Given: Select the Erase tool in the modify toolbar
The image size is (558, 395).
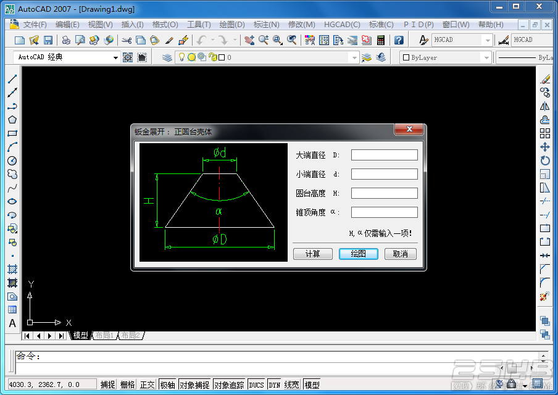Looking at the screenshot, I should click(545, 79).
